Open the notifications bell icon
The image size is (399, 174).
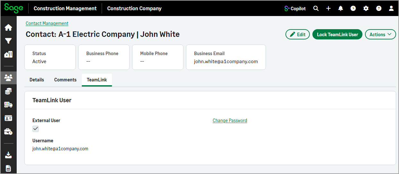(x=341, y=9)
